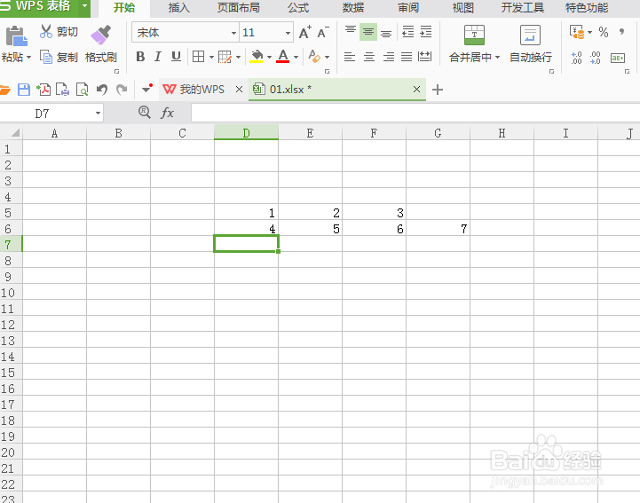Increase decimal places icon

point(576,58)
